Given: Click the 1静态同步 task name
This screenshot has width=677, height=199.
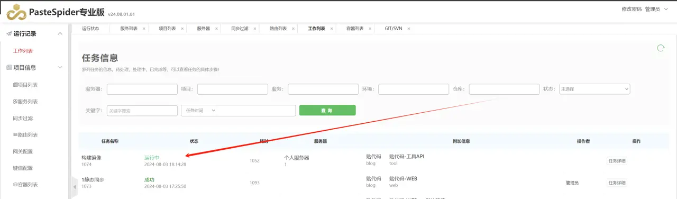Looking at the screenshot, I should point(93,180).
